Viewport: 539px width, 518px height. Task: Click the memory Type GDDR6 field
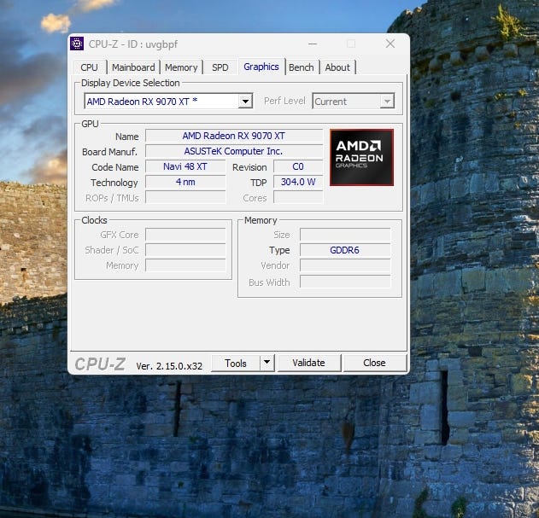(x=344, y=251)
